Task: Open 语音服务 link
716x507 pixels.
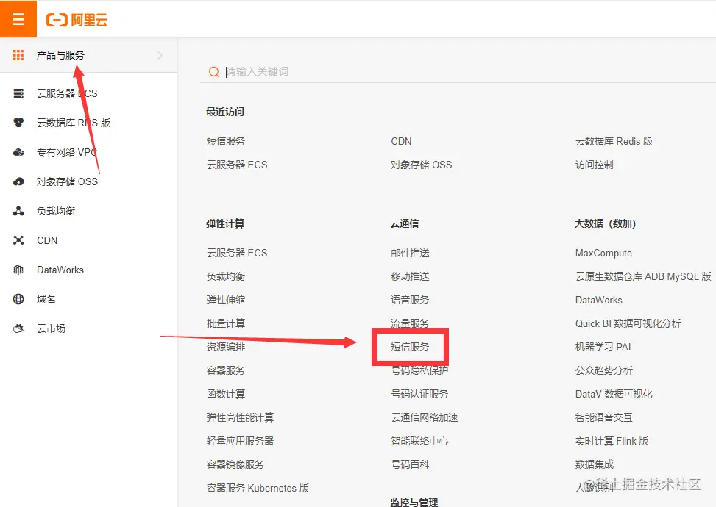Action: coord(410,300)
